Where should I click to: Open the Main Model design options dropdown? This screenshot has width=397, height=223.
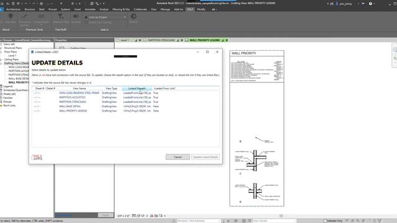coord(274,221)
